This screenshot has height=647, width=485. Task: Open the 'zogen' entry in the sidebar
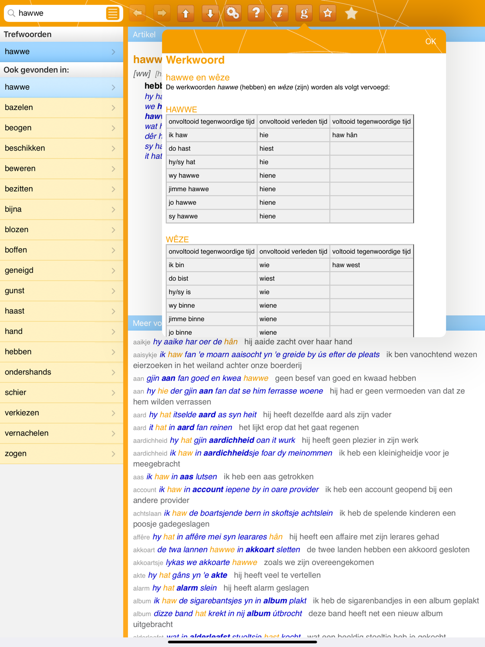62,454
